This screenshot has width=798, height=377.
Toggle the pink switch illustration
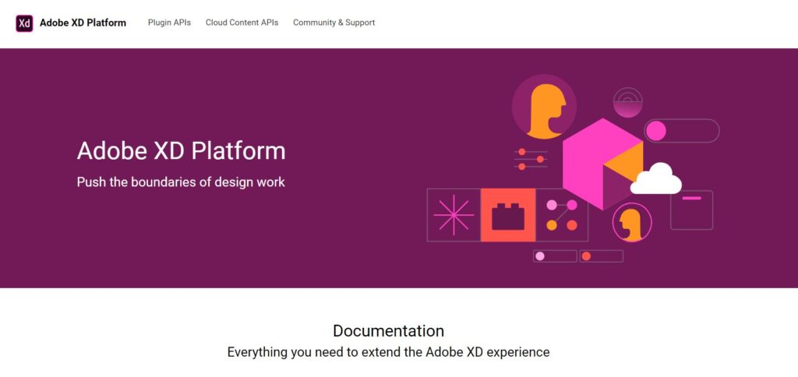pyautogui.click(x=681, y=131)
